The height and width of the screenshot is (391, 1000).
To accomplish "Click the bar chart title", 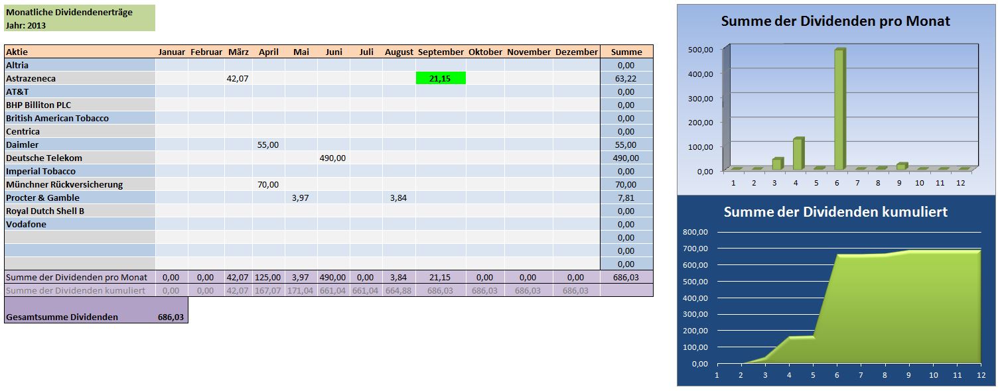I will 835,21.
